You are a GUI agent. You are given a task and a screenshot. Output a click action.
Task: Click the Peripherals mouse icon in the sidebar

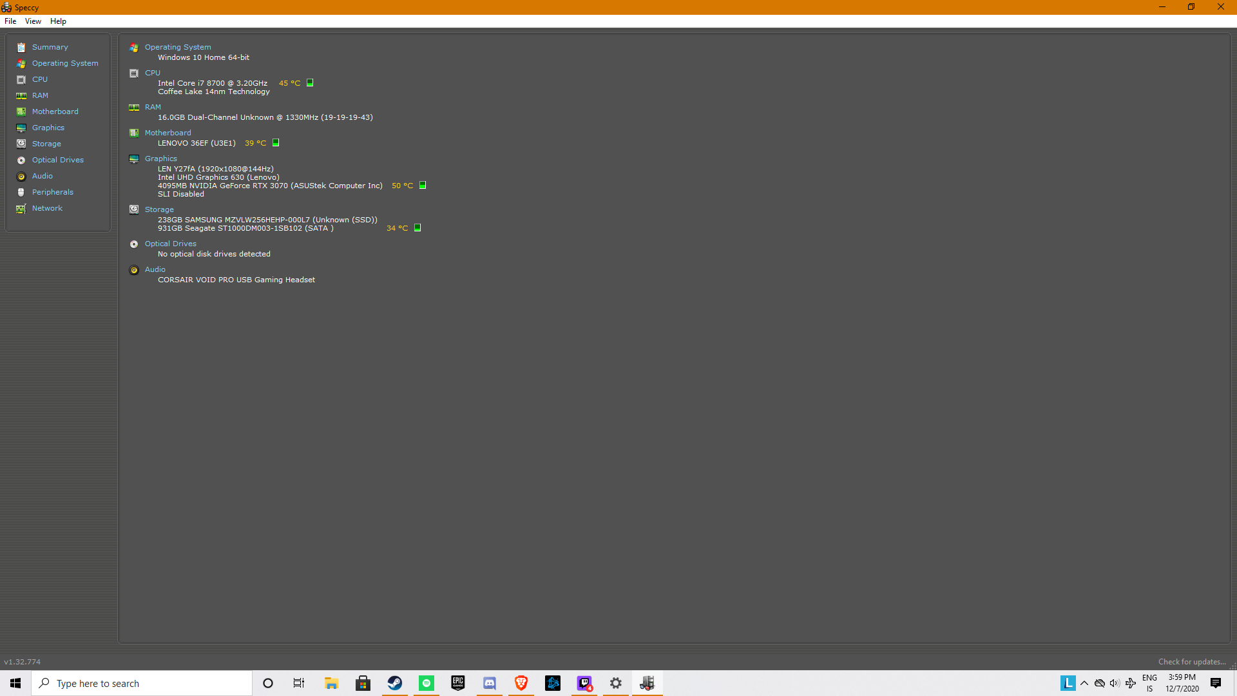(x=21, y=193)
